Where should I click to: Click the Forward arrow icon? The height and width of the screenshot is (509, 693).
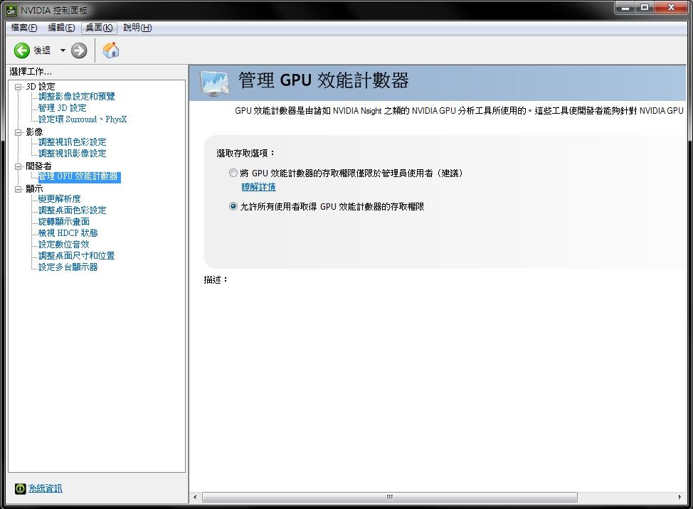click(x=79, y=50)
